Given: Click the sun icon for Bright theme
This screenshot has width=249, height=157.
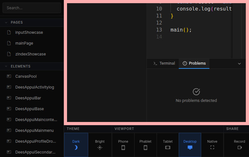Looking at the screenshot, I should pyautogui.click(x=100, y=147).
